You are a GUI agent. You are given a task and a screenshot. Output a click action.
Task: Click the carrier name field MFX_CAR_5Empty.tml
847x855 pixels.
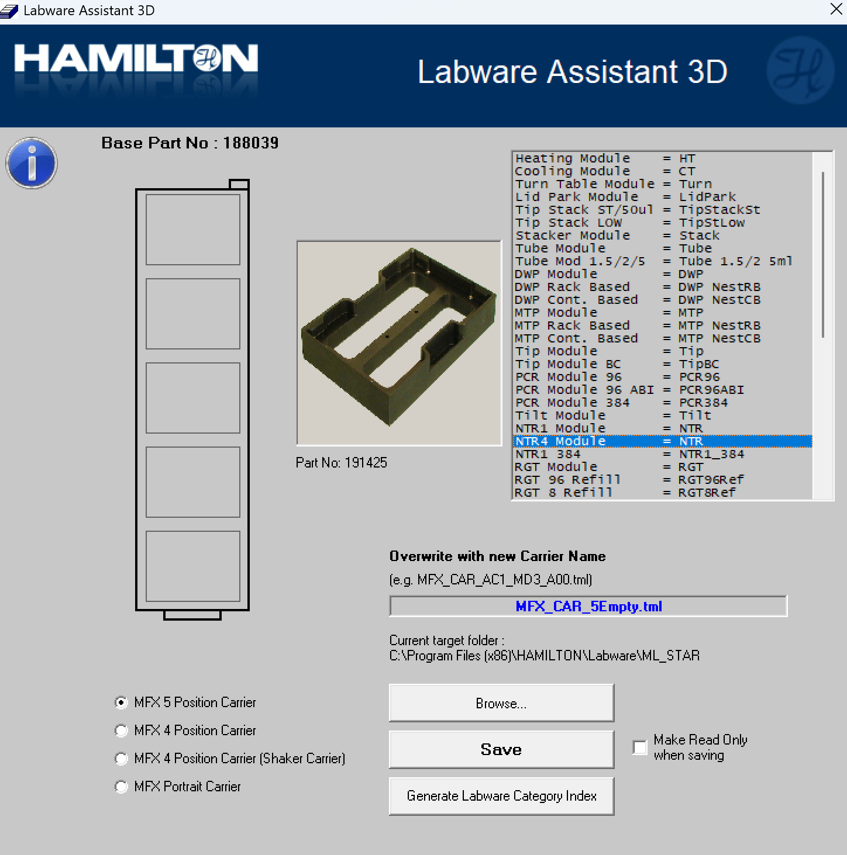(588, 606)
